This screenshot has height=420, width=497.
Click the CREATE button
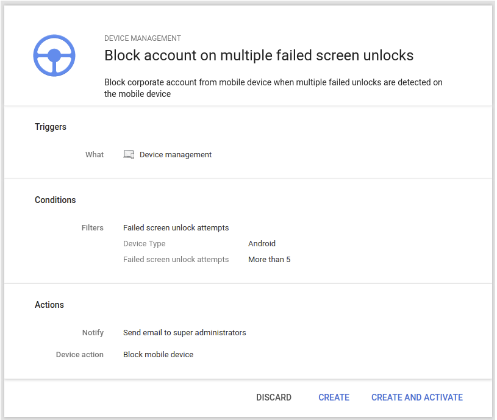coord(334,397)
